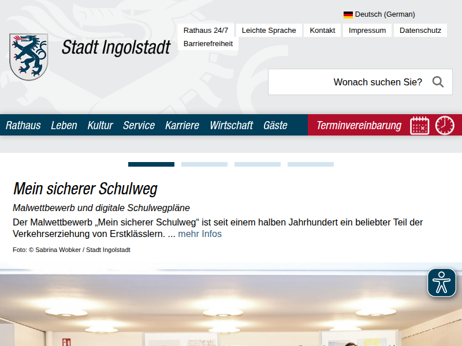Open the Rathaus 24/7 link

206,31
